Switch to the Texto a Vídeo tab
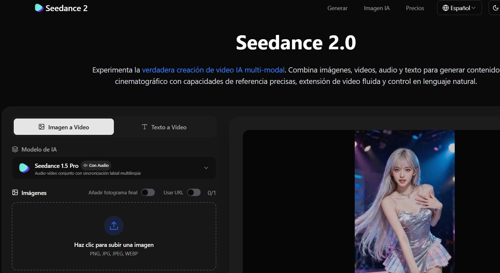Screen dimensions: 500x273 [x=165, y=127]
